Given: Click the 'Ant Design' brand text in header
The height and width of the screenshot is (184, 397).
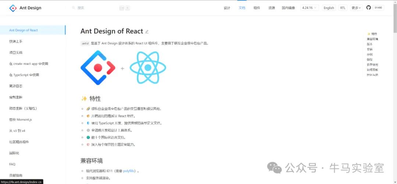Looking at the screenshot, I should click(x=31, y=8).
